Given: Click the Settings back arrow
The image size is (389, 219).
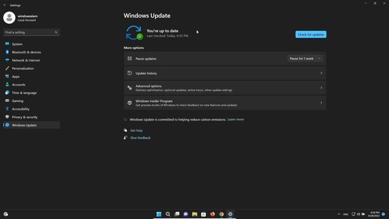Looking at the screenshot, I should click(x=4, y=5).
